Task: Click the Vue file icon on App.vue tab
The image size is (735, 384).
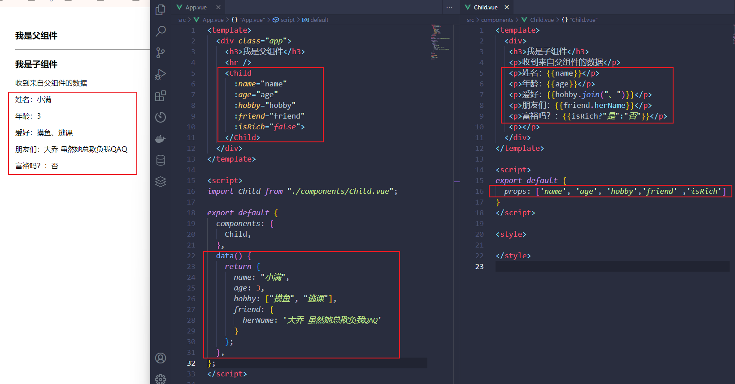Action: 179,7
